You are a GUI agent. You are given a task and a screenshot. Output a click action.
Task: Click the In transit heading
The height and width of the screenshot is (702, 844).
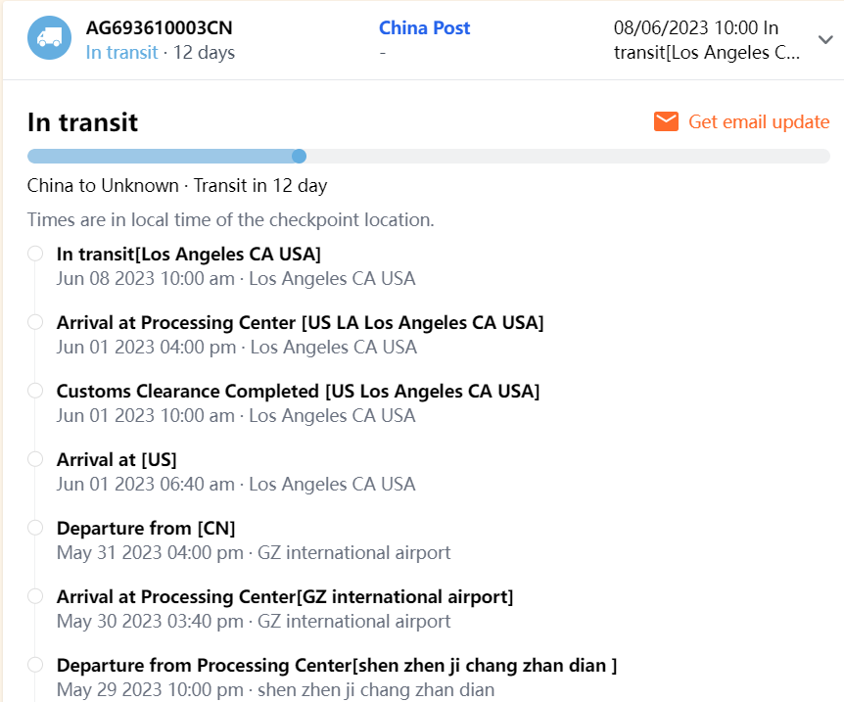pos(82,122)
